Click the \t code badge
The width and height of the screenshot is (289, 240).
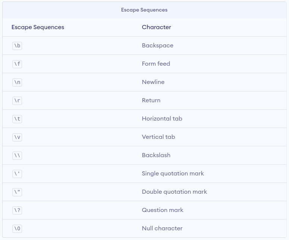pyautogui.click(x=17, y=119)
